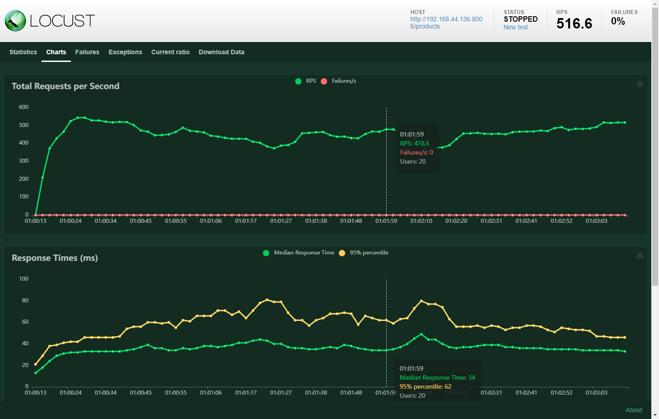Switch to the Failures tab
This screenshot has width=659, height=419.
pos(87,52)
